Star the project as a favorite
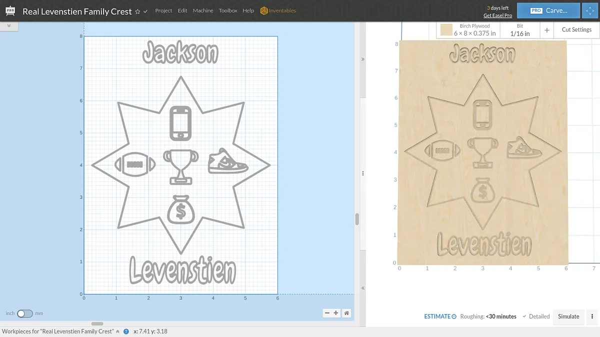600x337 pixels. click(137, 11)
